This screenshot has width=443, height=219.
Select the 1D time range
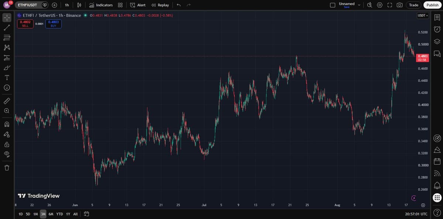[x=21, y=214]
